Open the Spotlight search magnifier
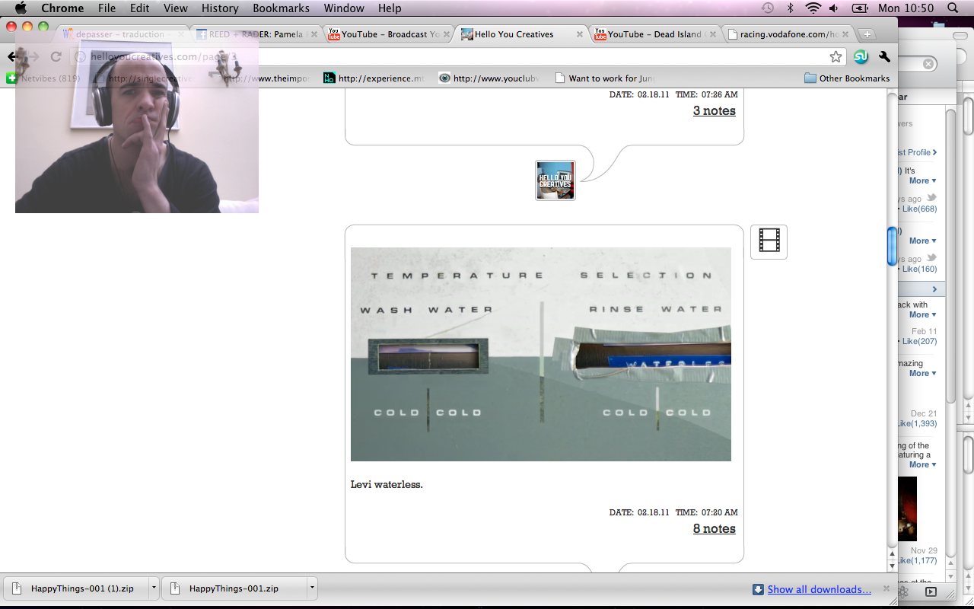This screenshot has height=609, width=974. [x=953, y=8]
